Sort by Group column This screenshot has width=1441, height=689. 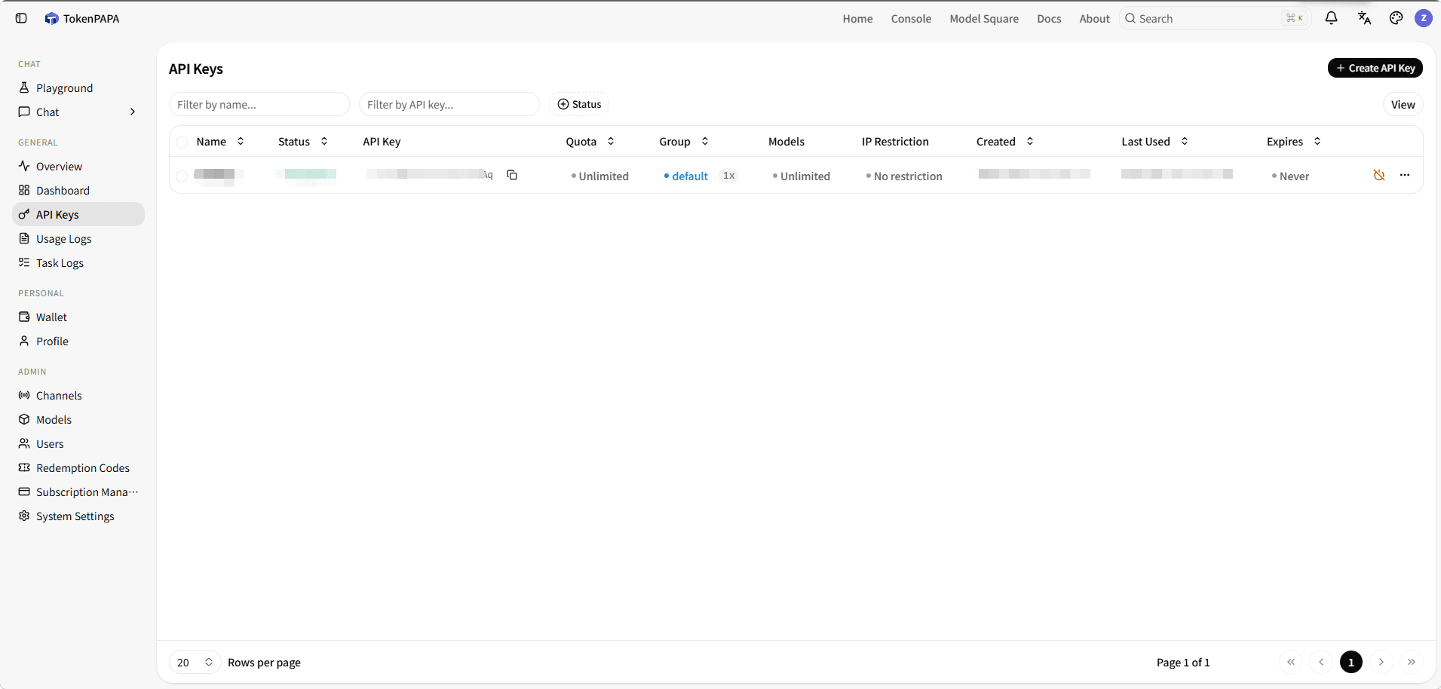click(684, 142)
